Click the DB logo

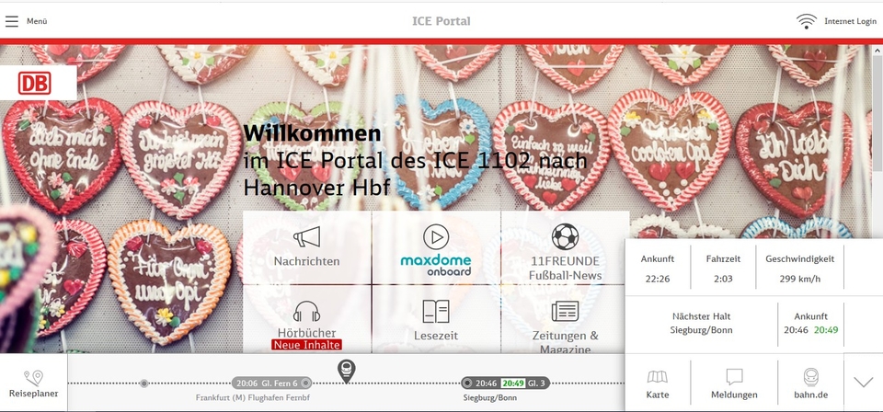34,83
